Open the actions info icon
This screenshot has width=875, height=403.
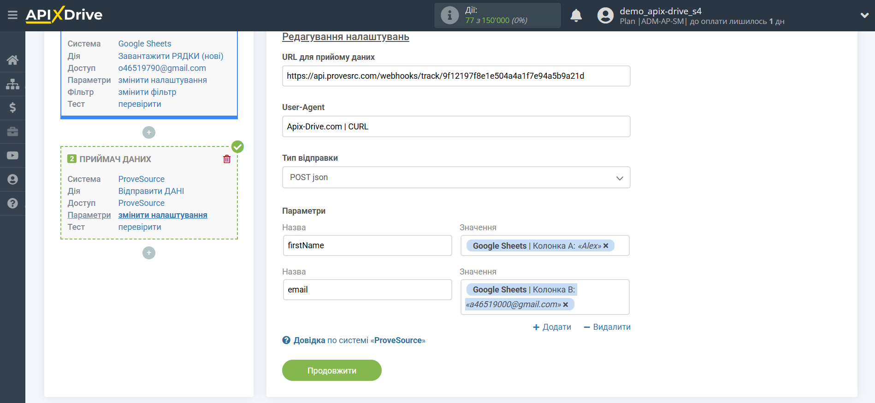tap(449, 15)
